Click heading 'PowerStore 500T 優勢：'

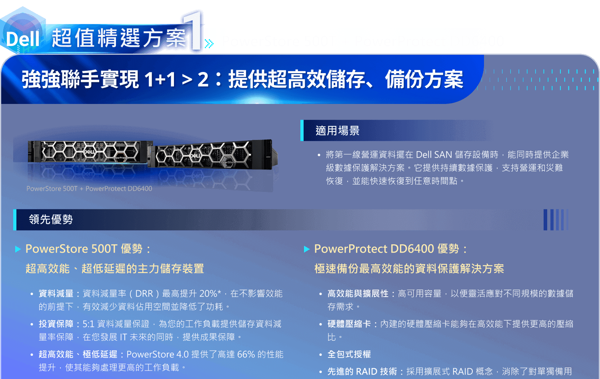pyautogui.click(x=88, y=249)
